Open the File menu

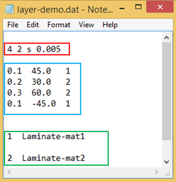coord(13,25)
